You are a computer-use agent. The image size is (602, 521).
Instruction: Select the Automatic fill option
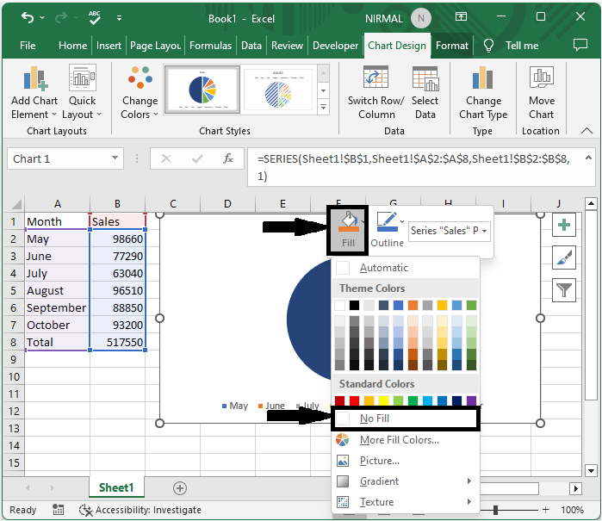[383, 268]
